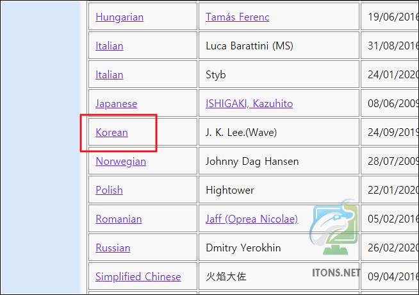This screenshot has height=295, width=419.
Task: Click the Polish language link
Action: click(109, 190)
